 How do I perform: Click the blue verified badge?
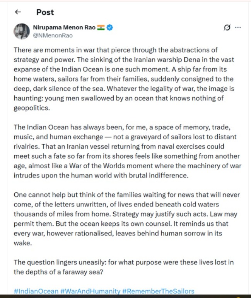tap(110, 27)
